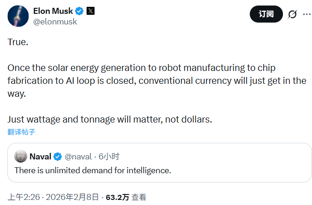This screenshot has width=312, height=205.
Task: Click the Naval display name in quoted post
Action: click(40, 157)
